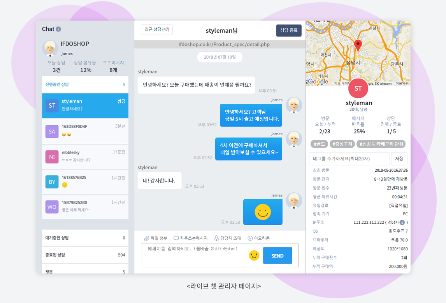Screen dimensions: 446x303
Task: Click the info icon beside IP address
Action: click(x=402, y=223)
